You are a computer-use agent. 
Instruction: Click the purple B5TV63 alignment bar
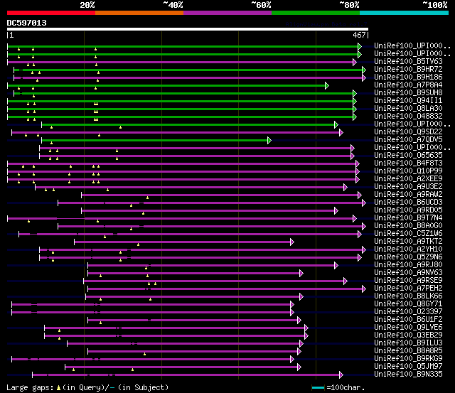(180, 62)
